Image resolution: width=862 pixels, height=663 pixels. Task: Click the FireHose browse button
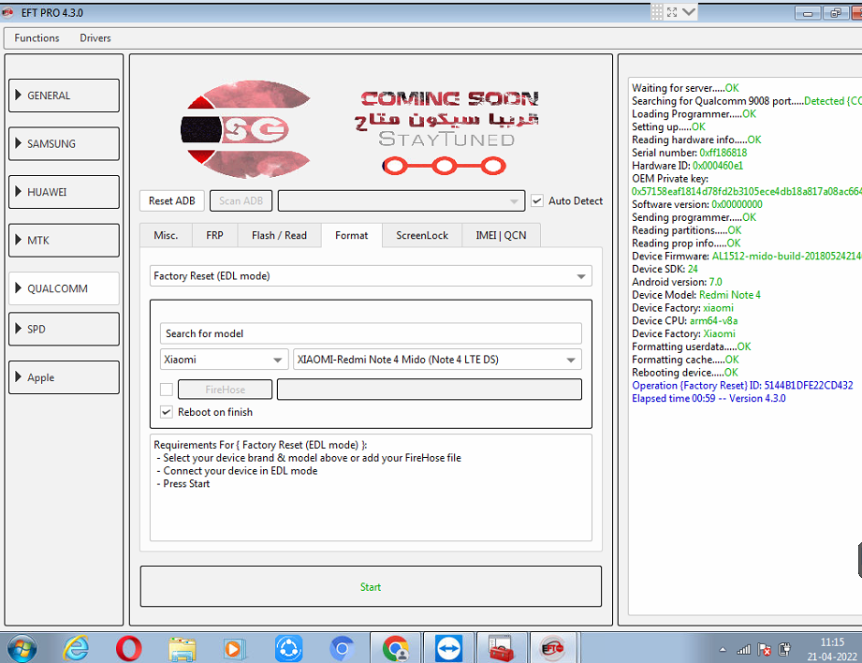click(225, 390)
